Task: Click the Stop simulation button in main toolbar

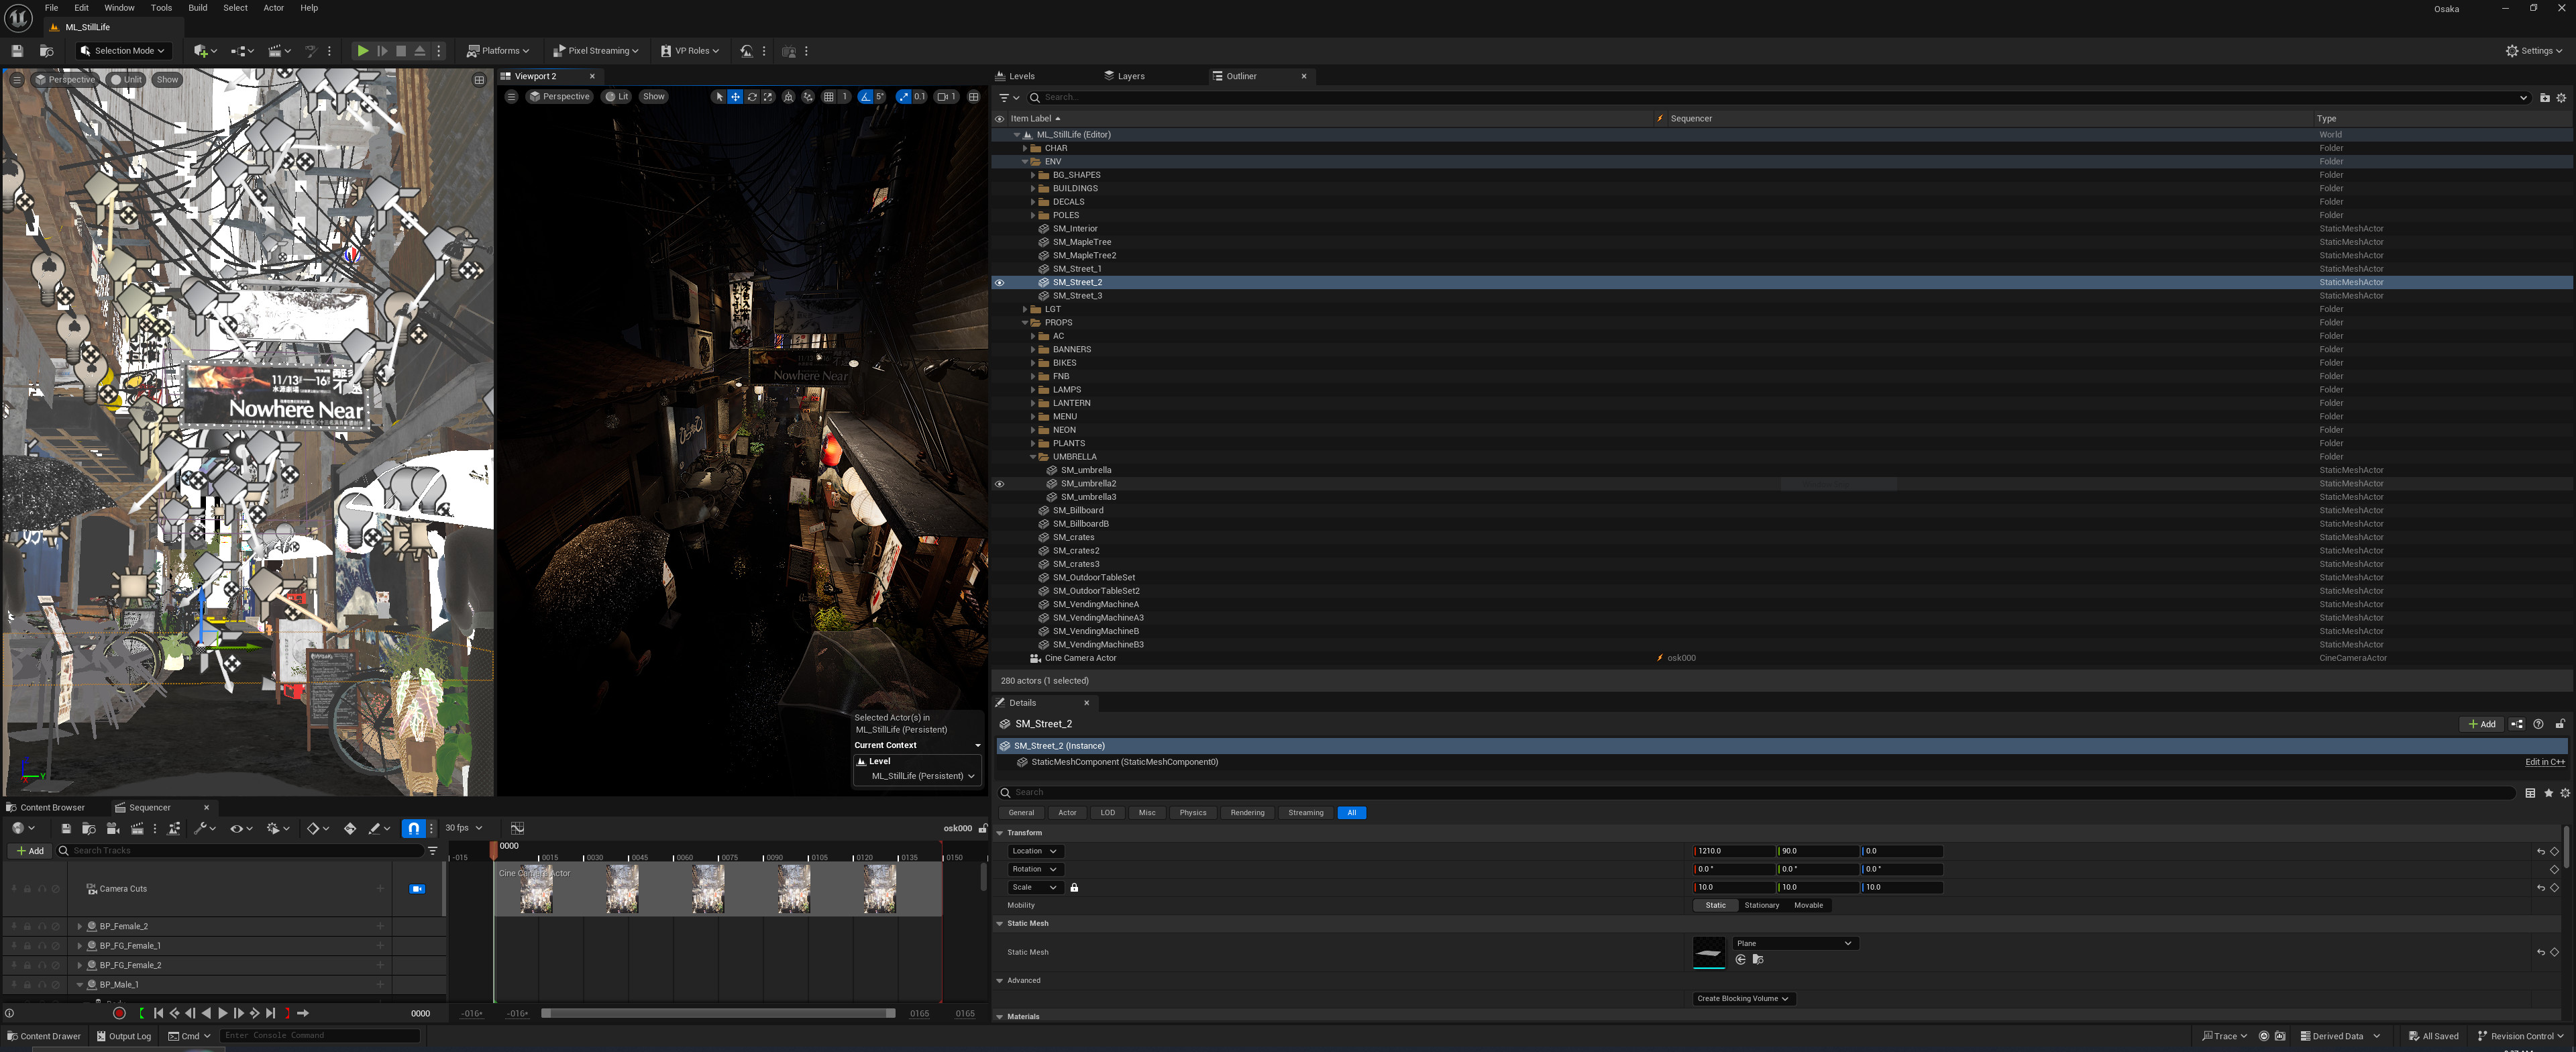Action: point(401,51)
